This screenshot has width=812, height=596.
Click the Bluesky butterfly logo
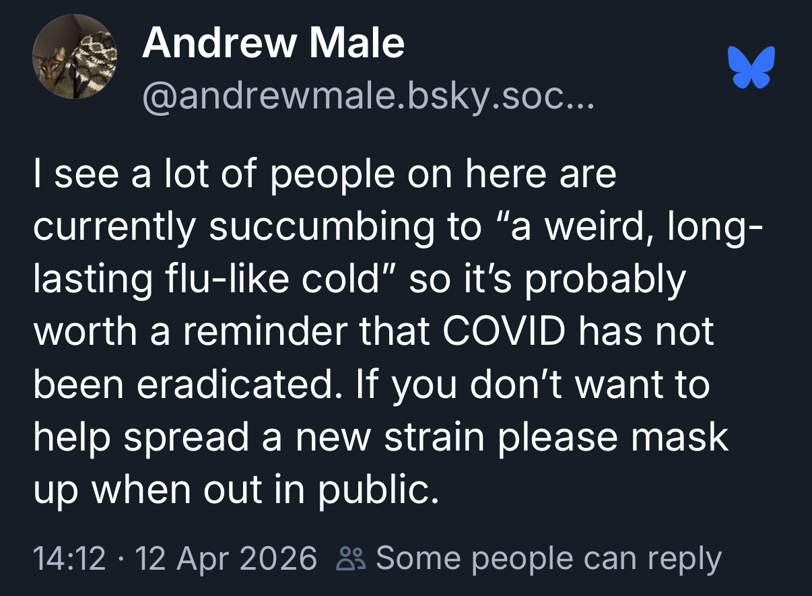751,67
